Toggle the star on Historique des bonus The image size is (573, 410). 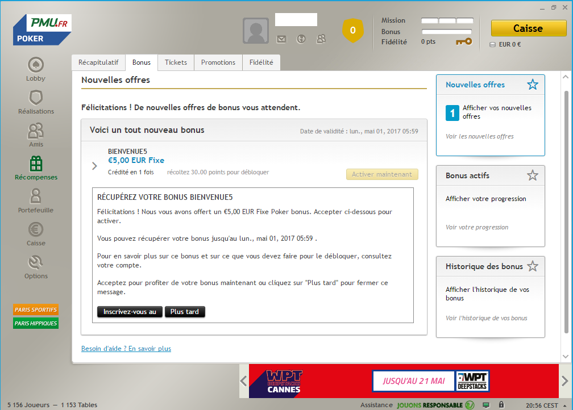click(532, 266)
